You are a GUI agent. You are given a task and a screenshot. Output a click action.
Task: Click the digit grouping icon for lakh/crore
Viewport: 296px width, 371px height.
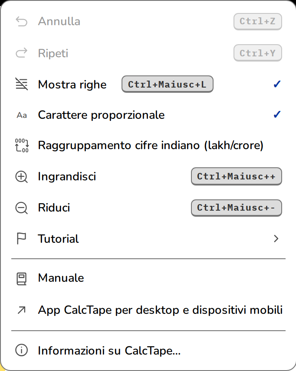[x=22, y=145]
